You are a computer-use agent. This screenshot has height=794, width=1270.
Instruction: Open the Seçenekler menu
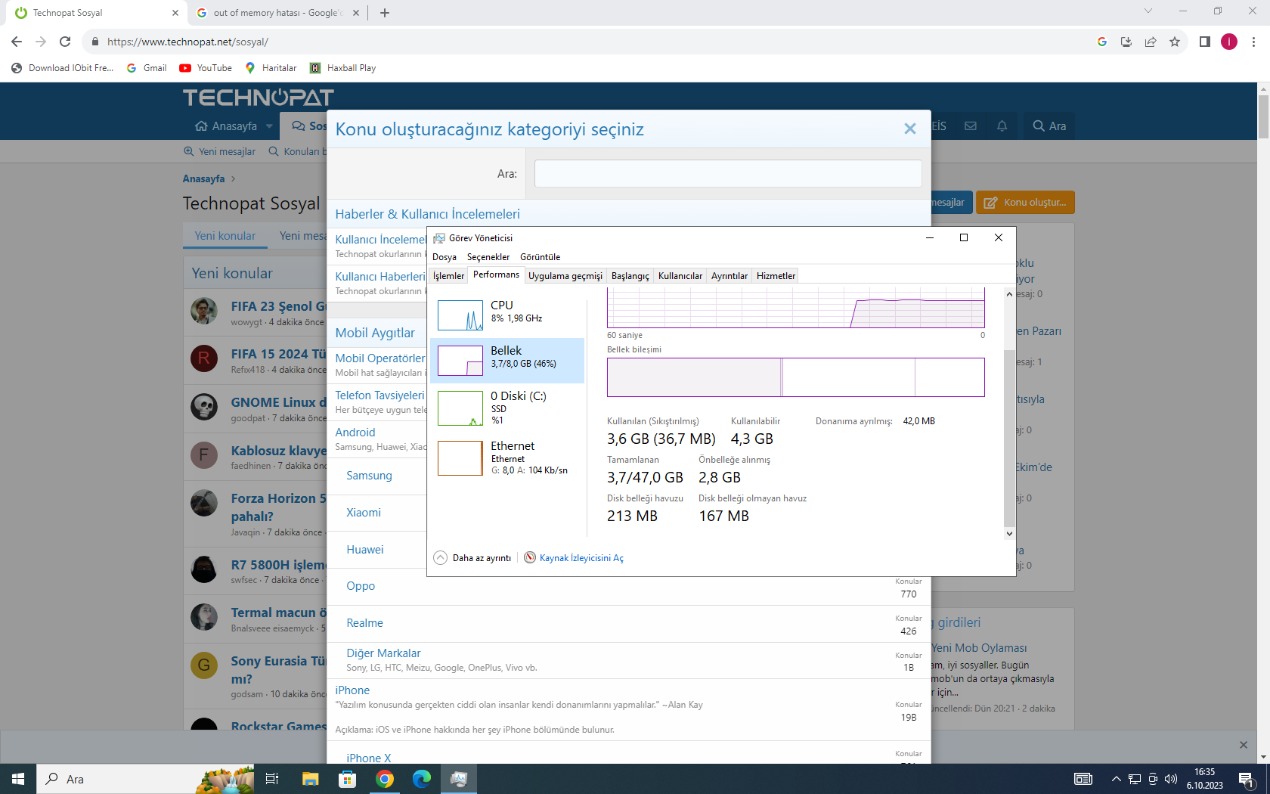point(488,257)
